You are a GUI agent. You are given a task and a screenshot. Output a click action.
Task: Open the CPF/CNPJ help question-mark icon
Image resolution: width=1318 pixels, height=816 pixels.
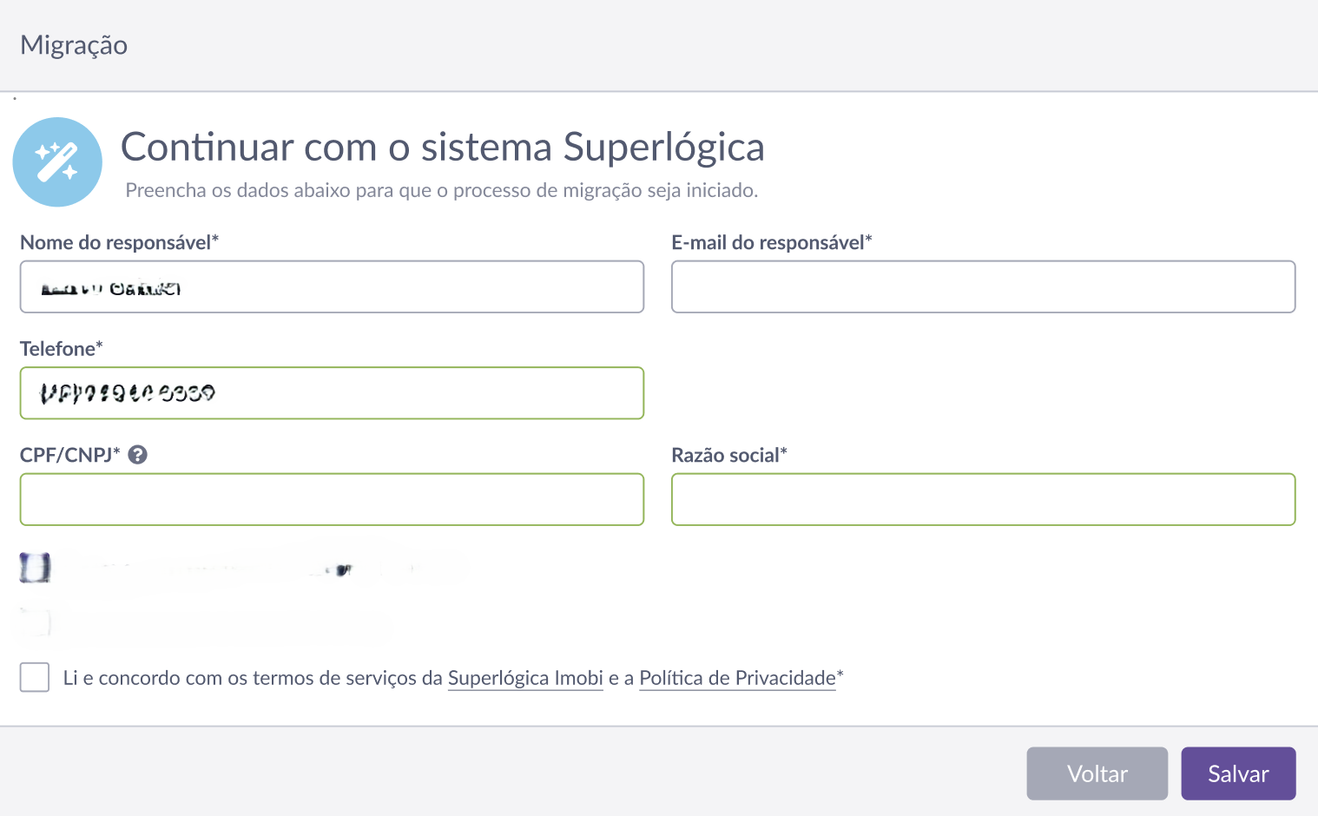(137, 455)
